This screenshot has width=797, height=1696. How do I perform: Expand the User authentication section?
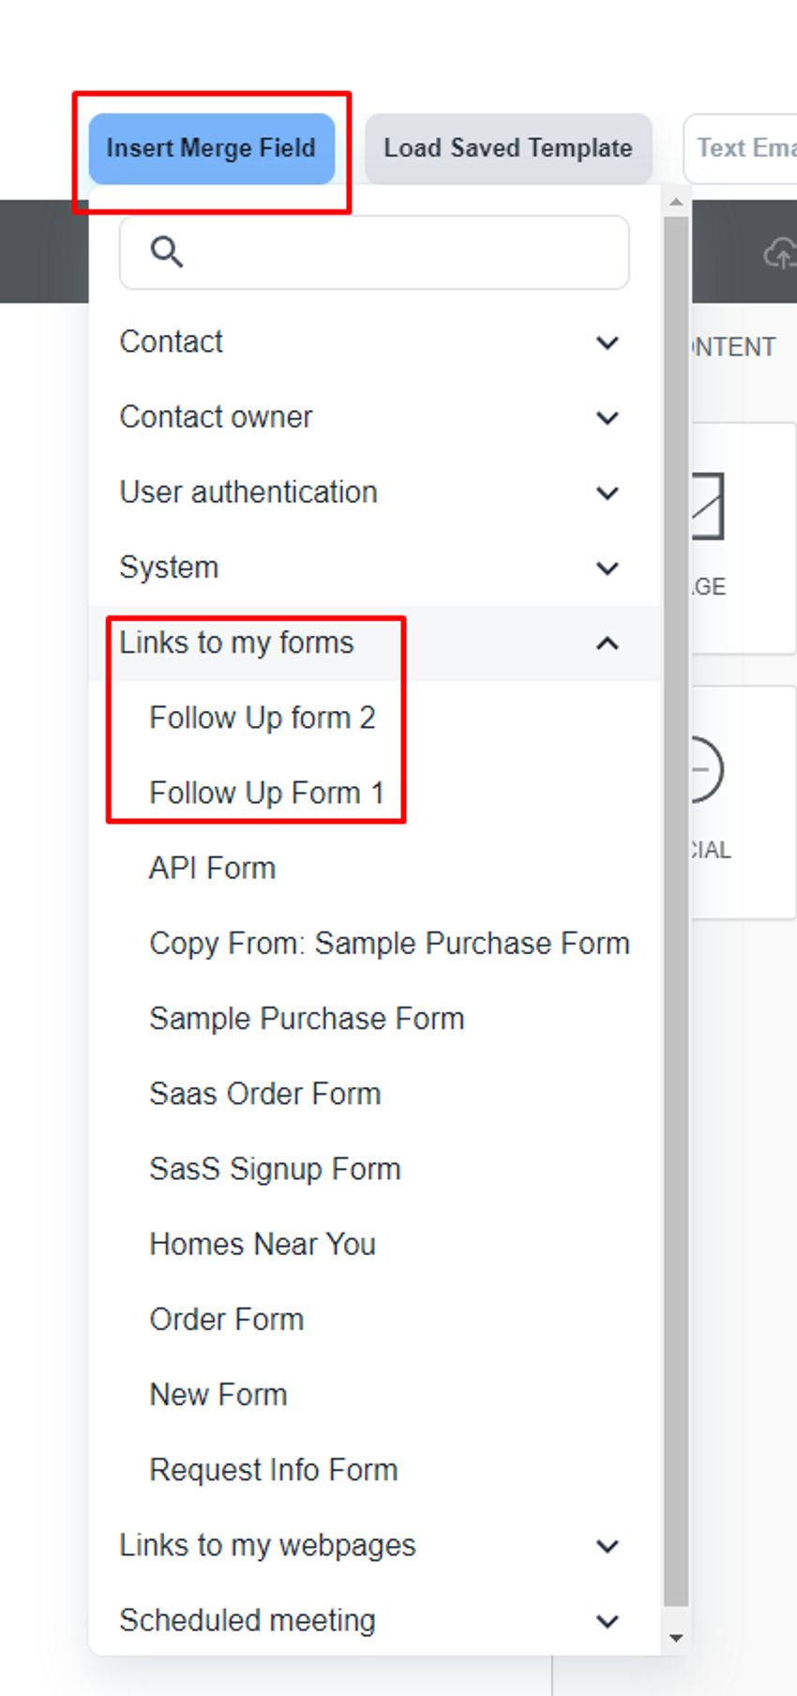pyautogui.click(x=373, y=492)
